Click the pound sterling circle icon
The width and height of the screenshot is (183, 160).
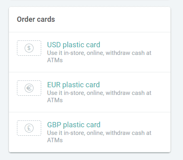29,128
